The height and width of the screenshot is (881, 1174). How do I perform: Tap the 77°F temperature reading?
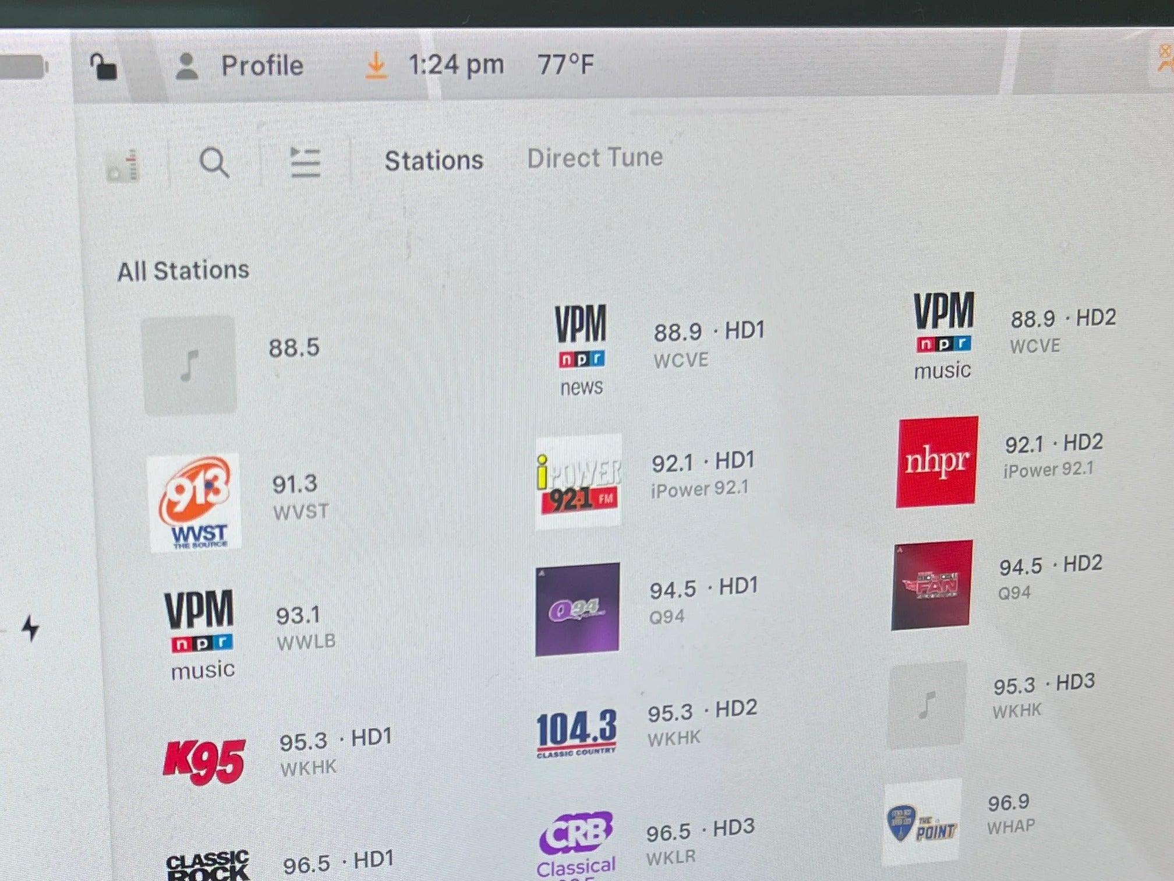pyautogui.click(x=565, y=64)
